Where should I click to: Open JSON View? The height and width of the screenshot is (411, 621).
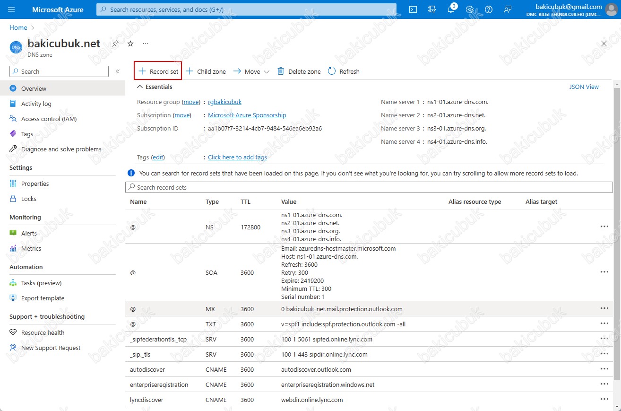click(x=584, y=87)
